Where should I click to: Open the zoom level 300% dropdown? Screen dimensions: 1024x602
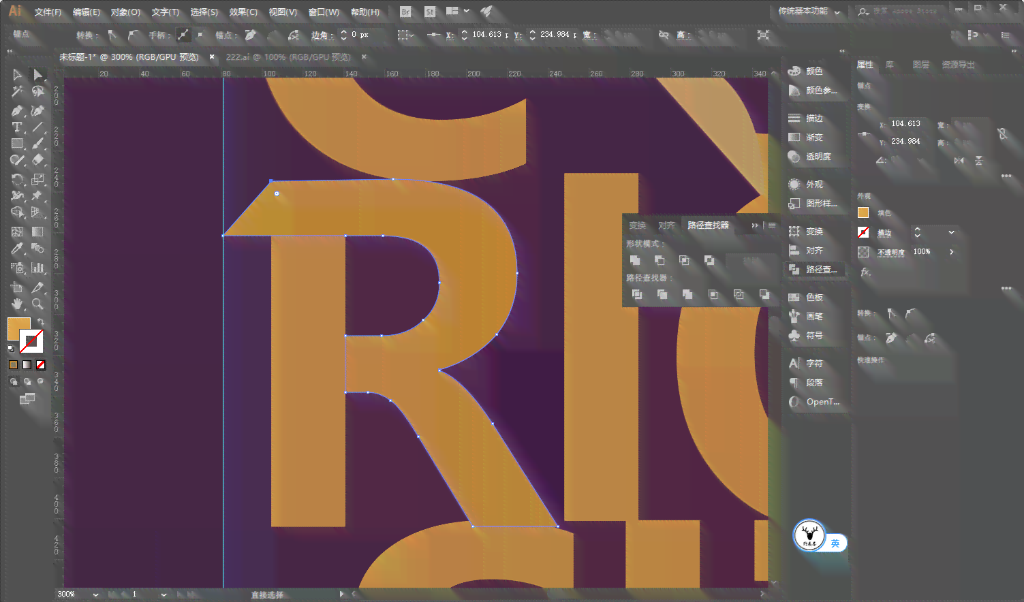(95, 595)
